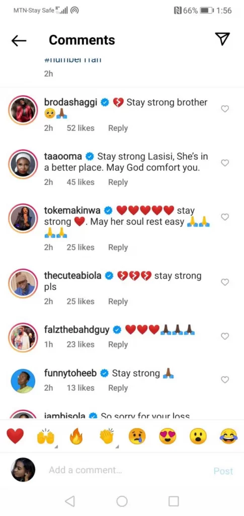The width and height of the screenshot is (244, 516).
Task: Insert the surprised face quick emoji
Action: point(198,436)
